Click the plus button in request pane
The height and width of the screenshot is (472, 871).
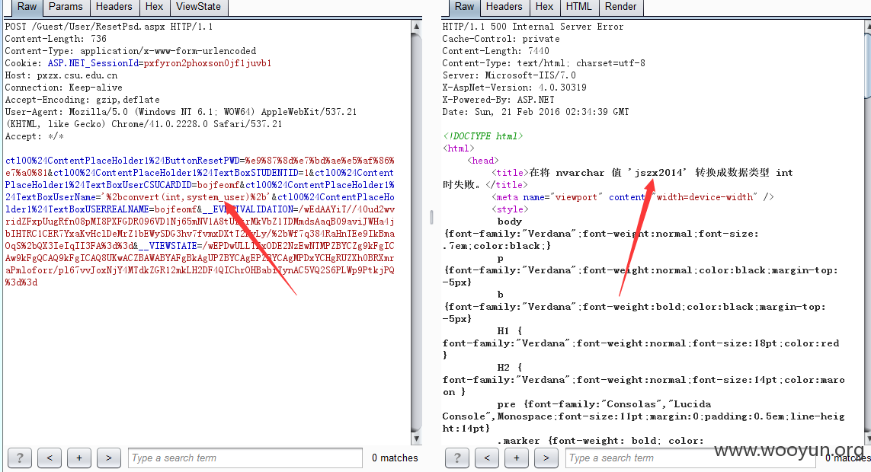[79, 458]
